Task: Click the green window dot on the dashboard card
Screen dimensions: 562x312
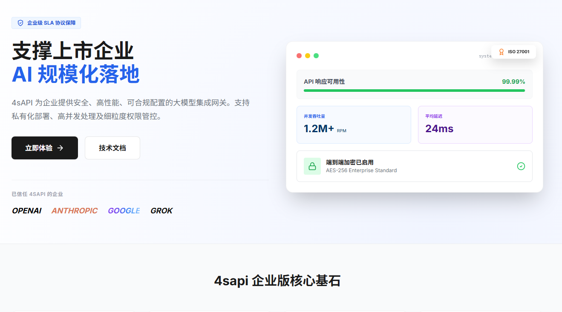Action: tap(316, 55)
